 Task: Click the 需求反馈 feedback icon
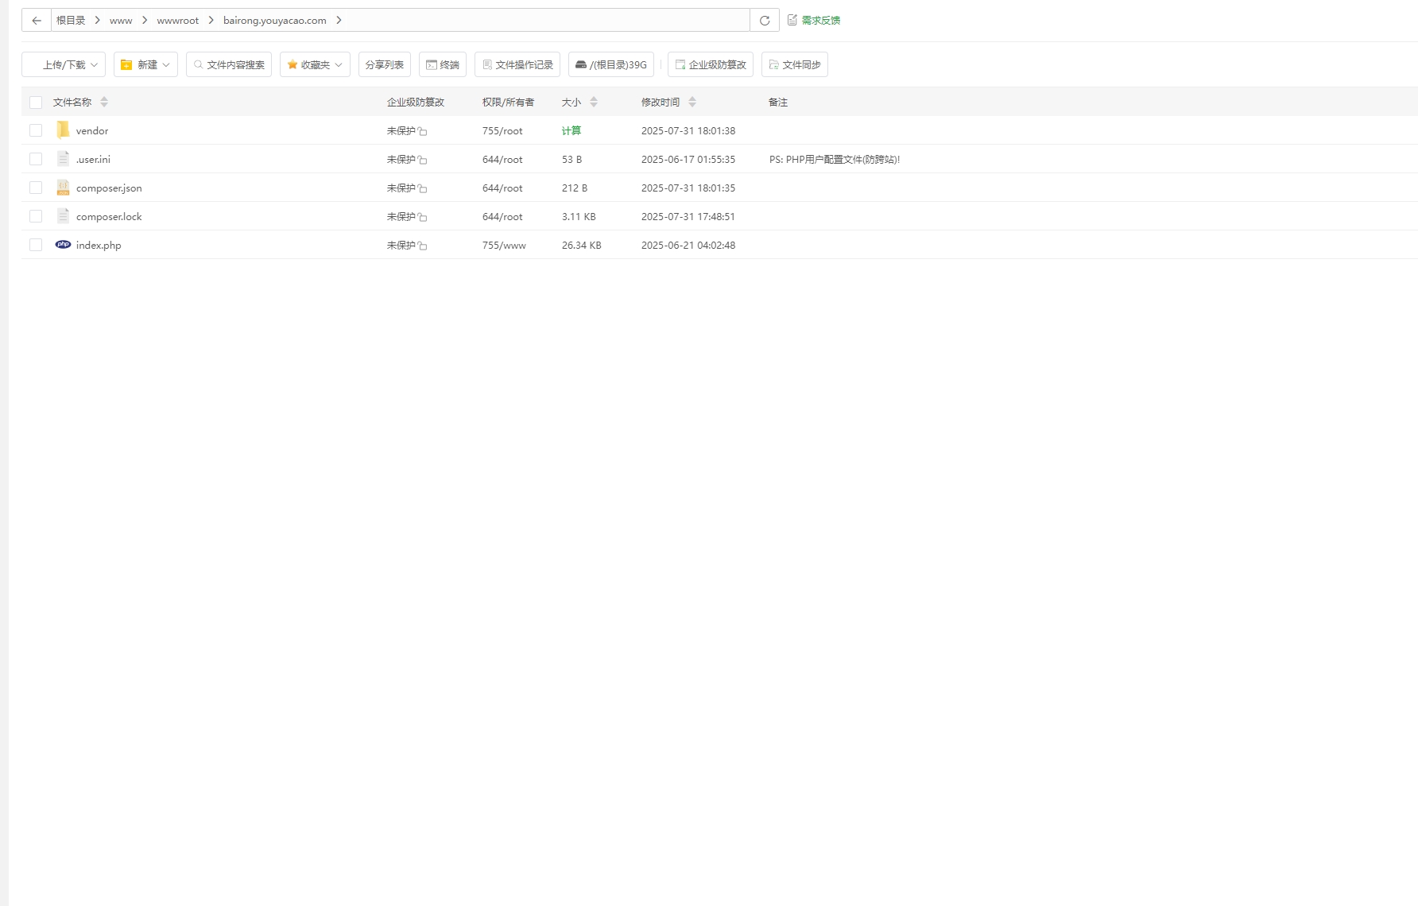tap(792, 20)
